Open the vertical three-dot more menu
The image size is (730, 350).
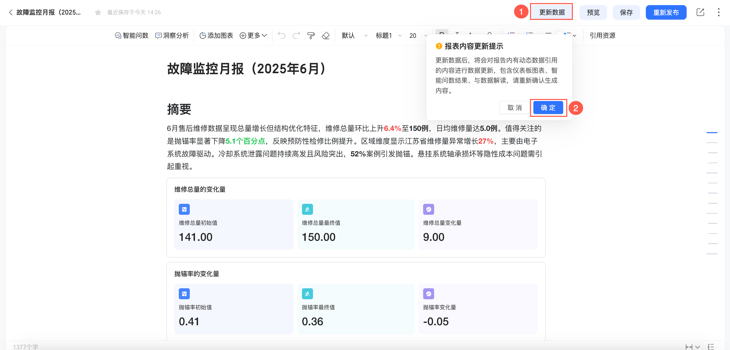tap(718, 12)
